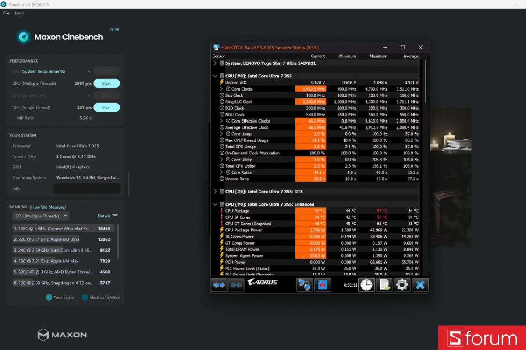The height and width of the screenshot is (350, 526).
Task: Select AMD Ryzen Threadripper ranking entry
Action: click(x=64, y=272)
